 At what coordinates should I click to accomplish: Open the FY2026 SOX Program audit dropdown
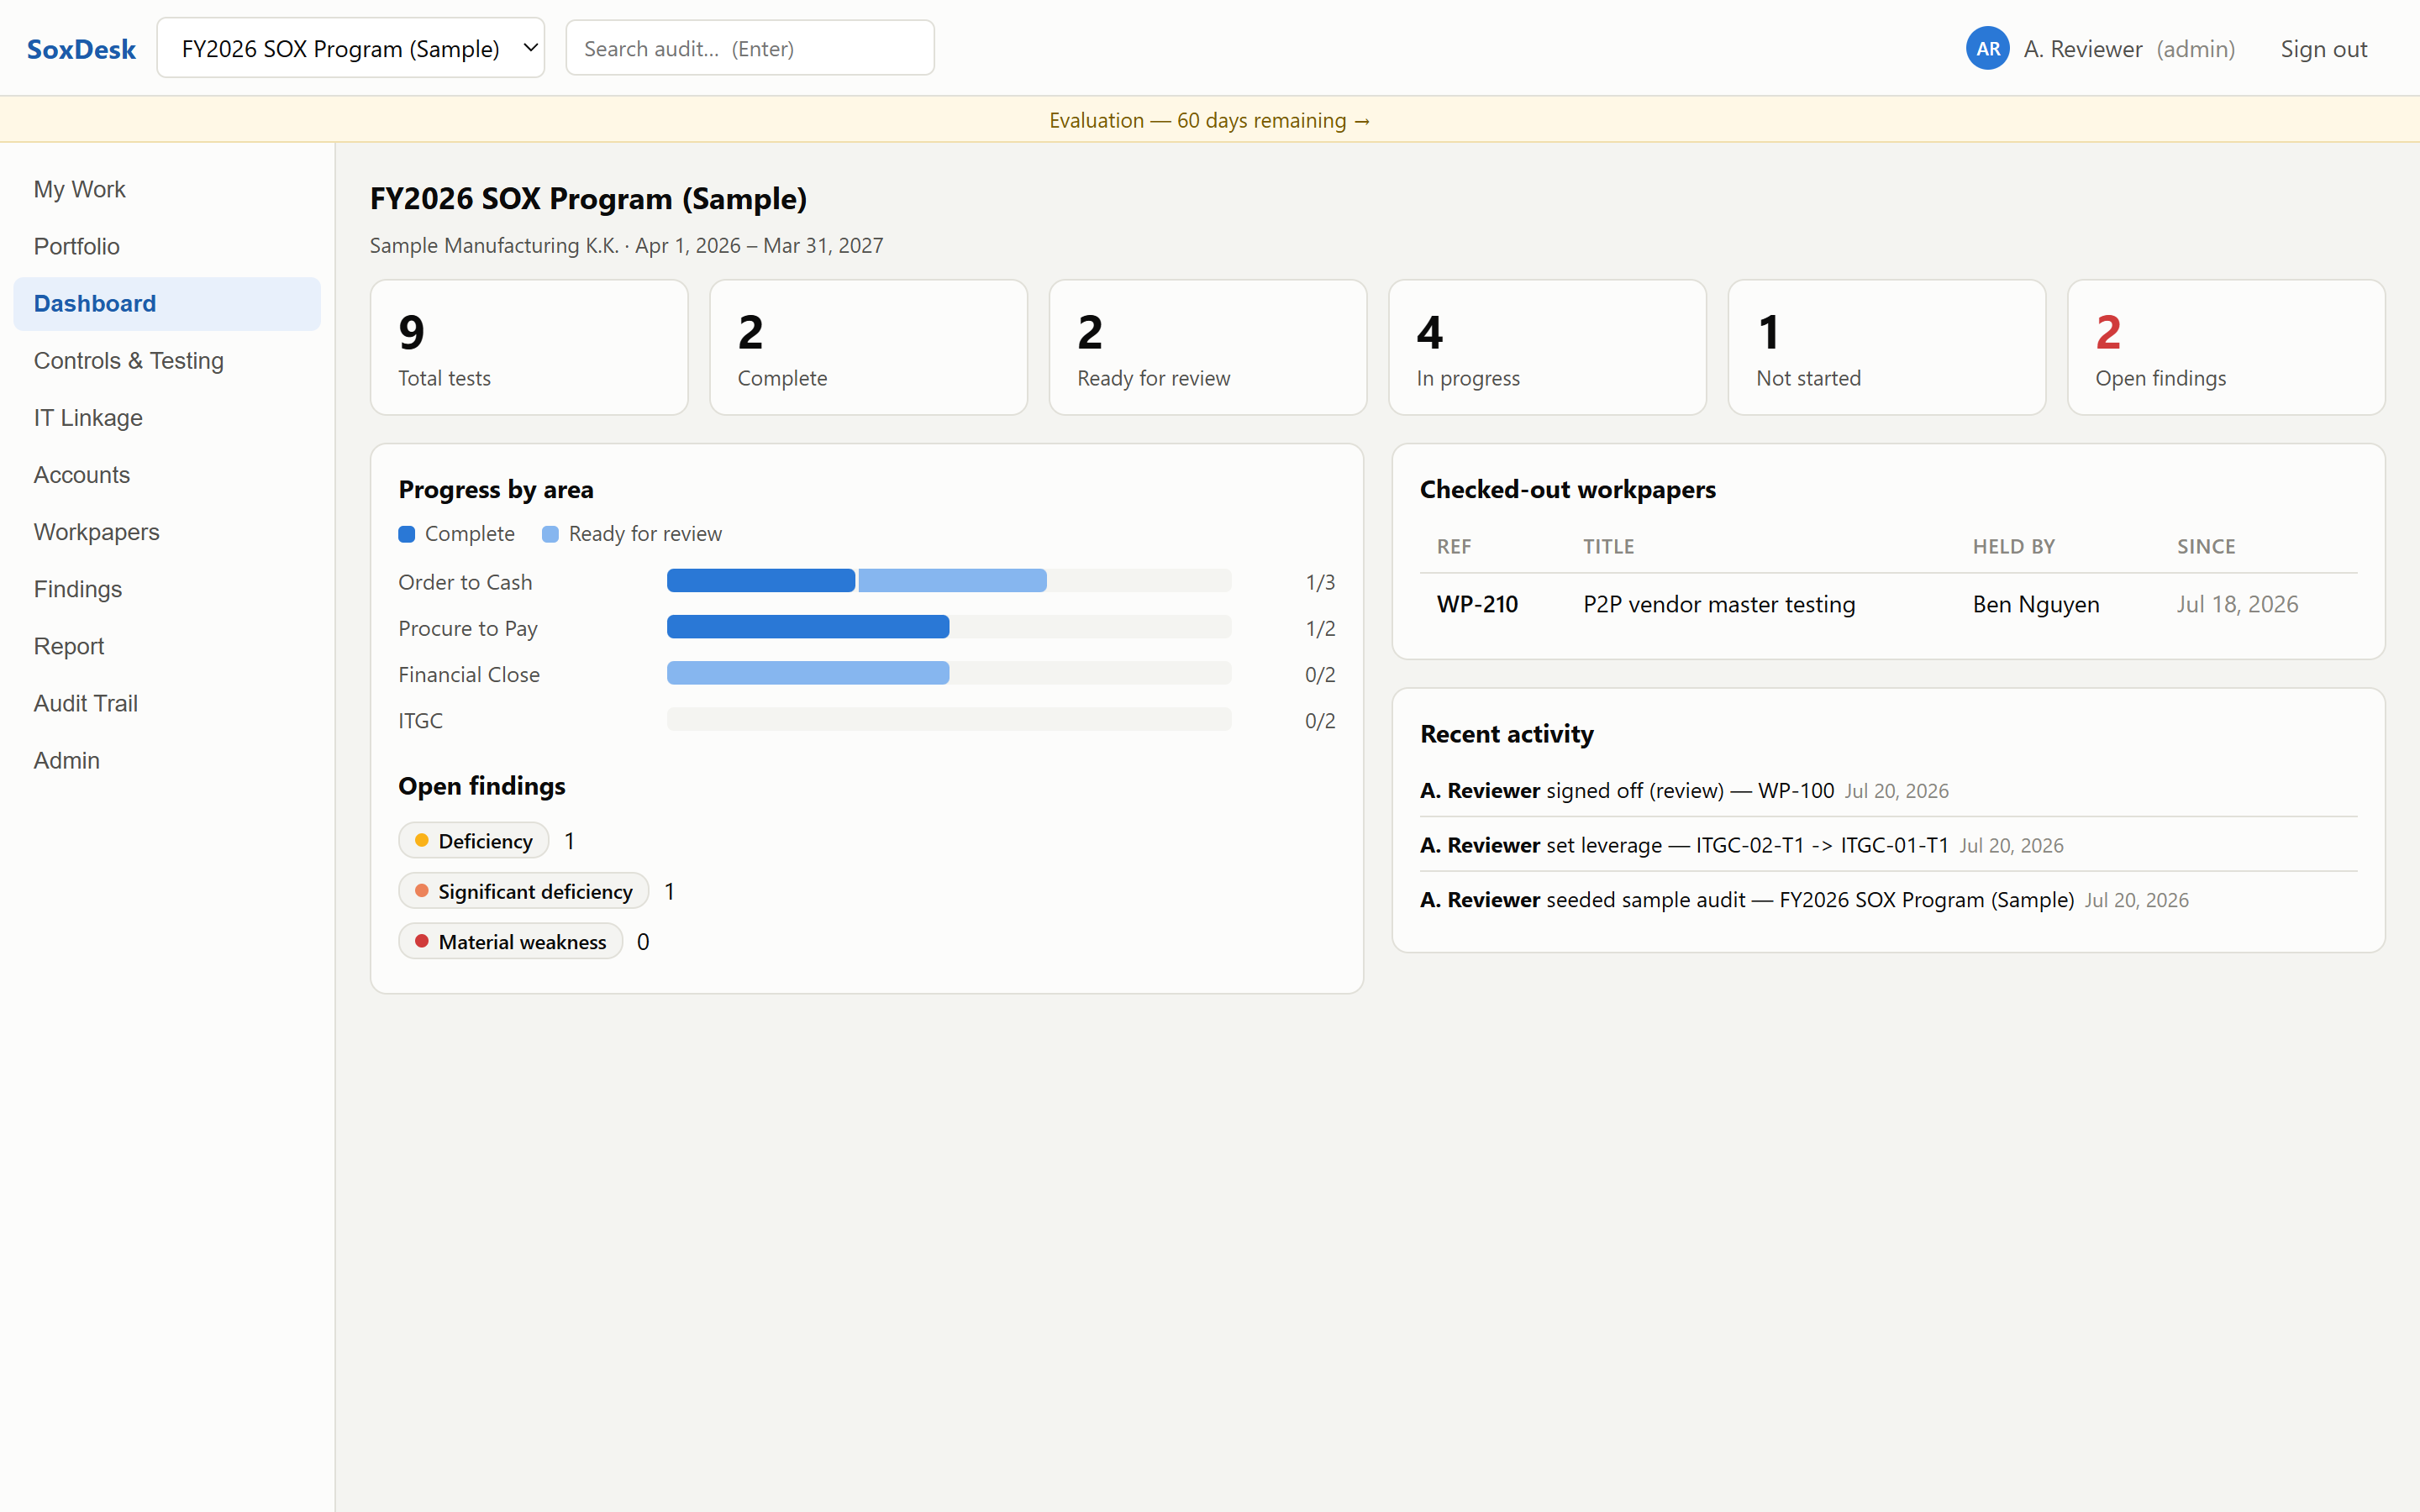pyautogui.click(x=351, y=48)
